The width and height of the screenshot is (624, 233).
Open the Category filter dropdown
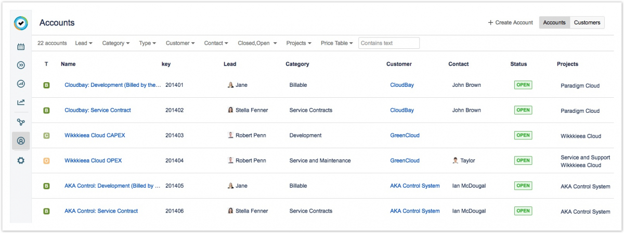pyautogui.click(x=115, y=43)
